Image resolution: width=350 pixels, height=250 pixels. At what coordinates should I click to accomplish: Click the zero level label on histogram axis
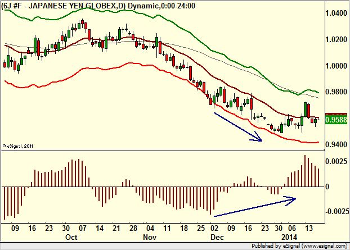click(327, 187)
